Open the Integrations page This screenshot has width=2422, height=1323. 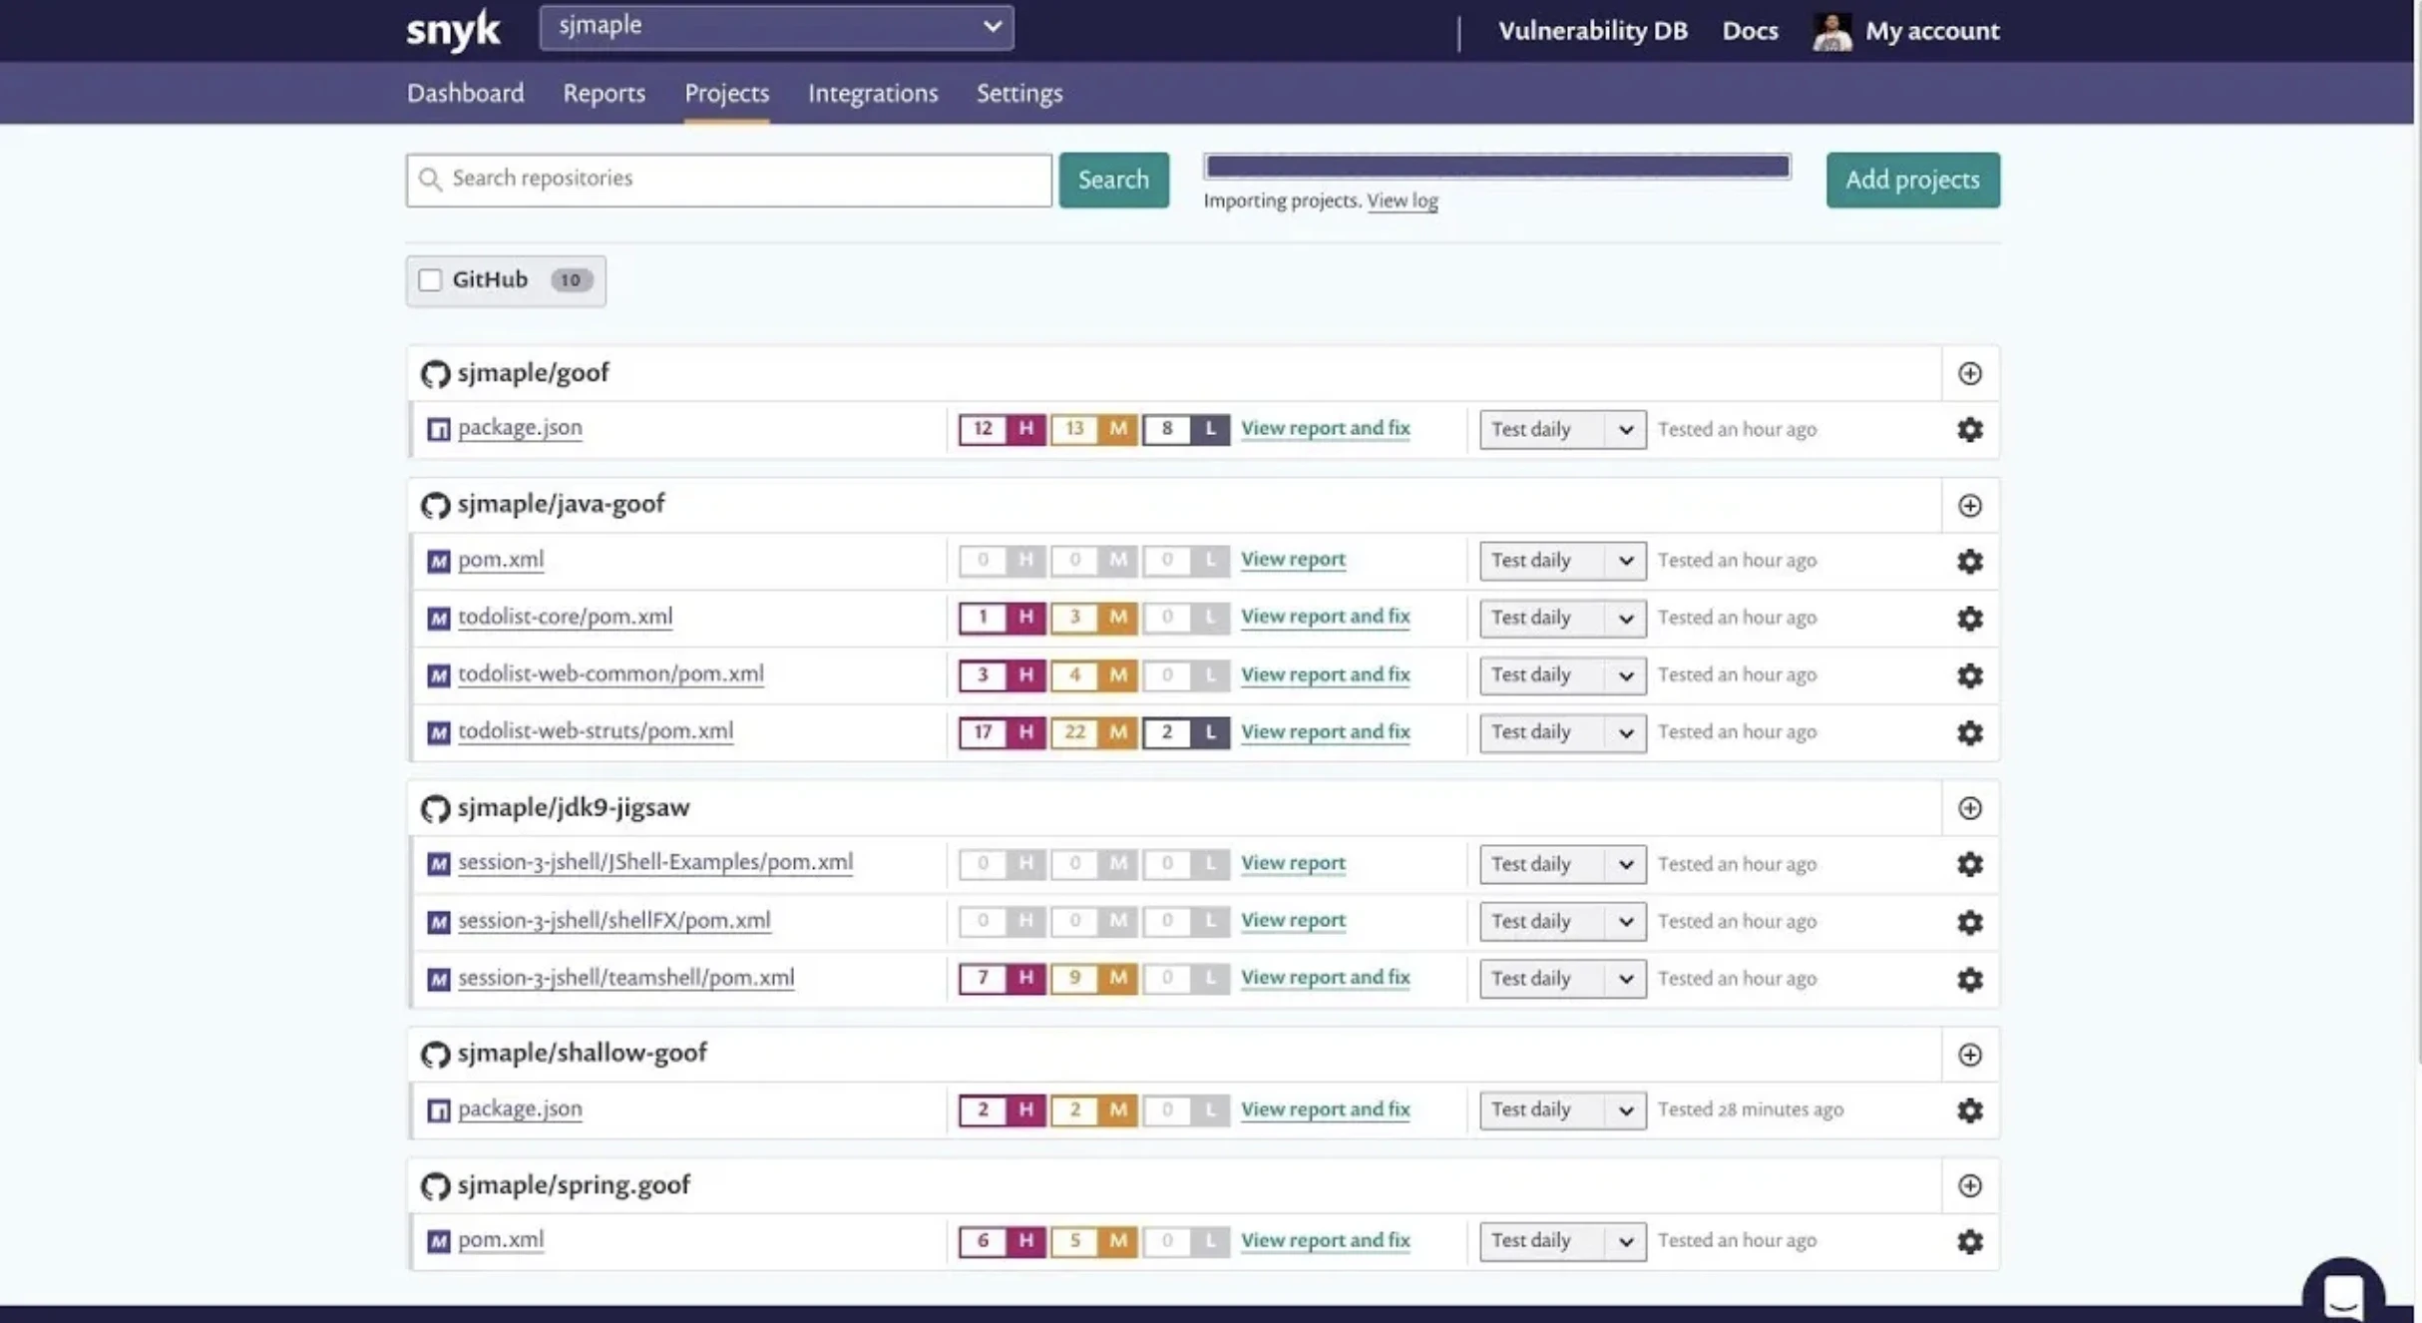tap(872, 93)
